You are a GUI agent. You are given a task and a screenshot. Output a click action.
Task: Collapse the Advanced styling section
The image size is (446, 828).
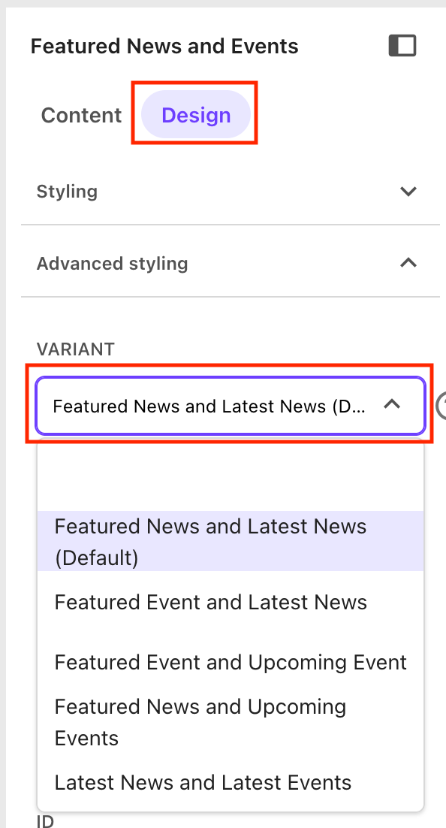[x=408, y=263]
